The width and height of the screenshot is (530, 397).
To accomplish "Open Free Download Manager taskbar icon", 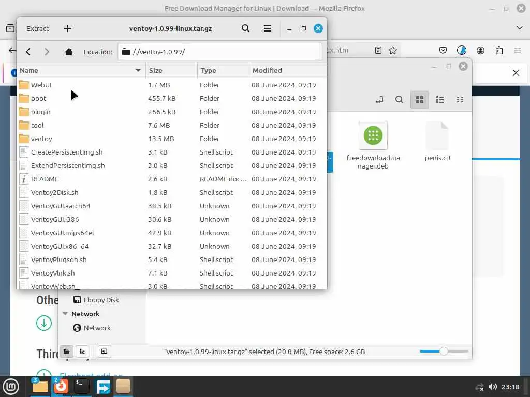I will [x=103, y=386].
